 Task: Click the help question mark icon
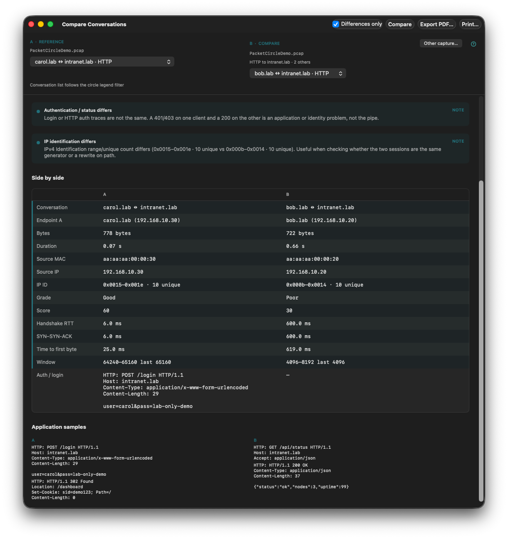(473, 44)
